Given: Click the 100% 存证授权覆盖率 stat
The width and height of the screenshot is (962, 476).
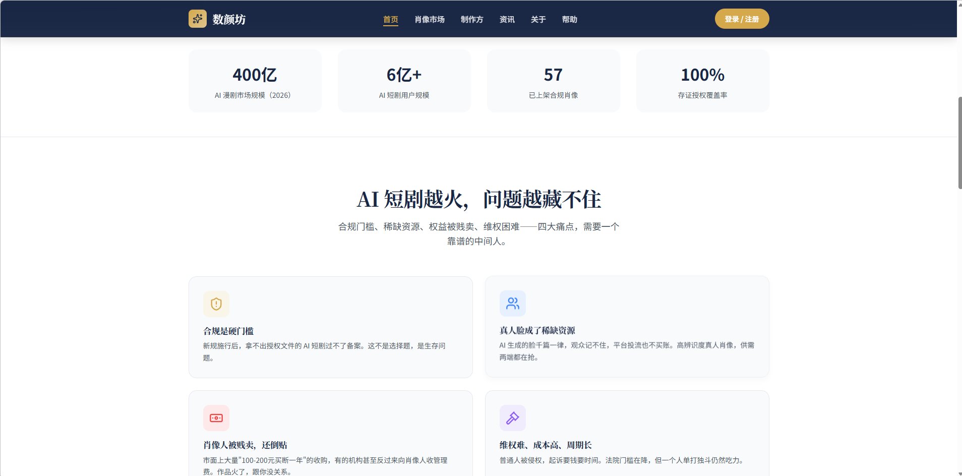Looking at the screenshot, I should (x=703, y=81).
